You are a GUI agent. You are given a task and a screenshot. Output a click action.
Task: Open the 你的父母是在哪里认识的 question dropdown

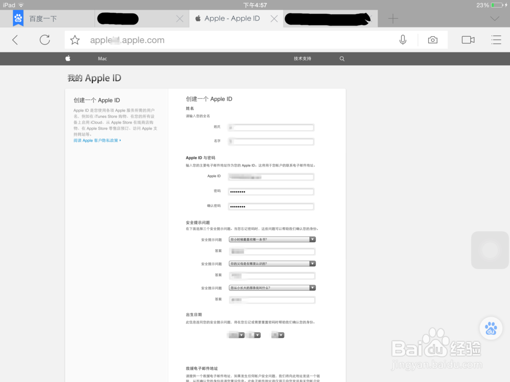click(272, 263)
